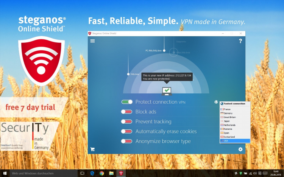Screen dimensions: 284x177
Task: Click the protected laptop checkmark icon
Action: 167,91
